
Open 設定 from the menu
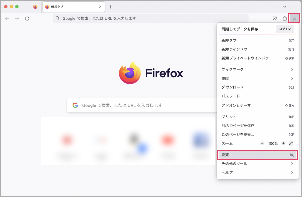pyautogui.click(x=258, y=155)
